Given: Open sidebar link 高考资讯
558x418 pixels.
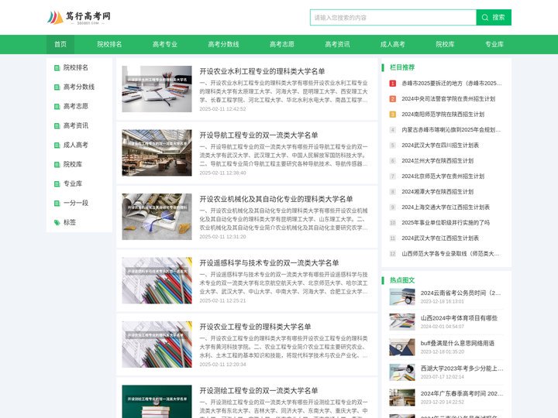Looking at the screenshot, I should [76, 125].
